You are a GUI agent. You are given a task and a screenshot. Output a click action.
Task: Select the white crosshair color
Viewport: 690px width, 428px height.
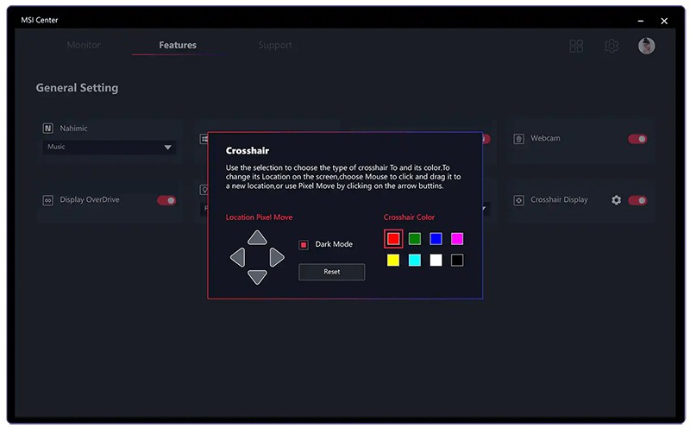pyautogui.click(x=436, y=261)
